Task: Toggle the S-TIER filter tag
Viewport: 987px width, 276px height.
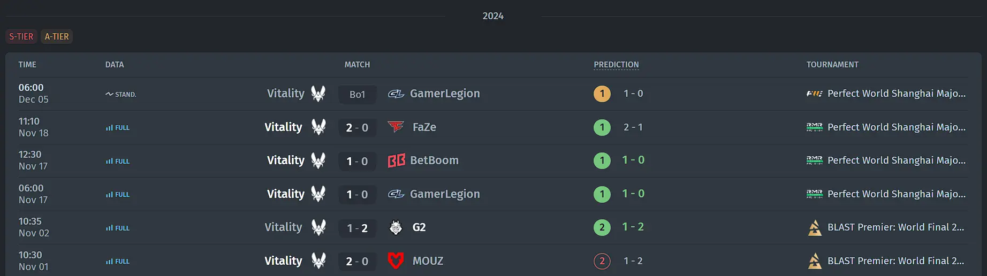Action: [x=21, y=36]
